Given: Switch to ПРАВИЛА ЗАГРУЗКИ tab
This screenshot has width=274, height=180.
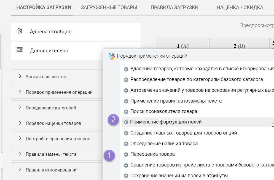Looking at the screenshot, I should 174,7.
